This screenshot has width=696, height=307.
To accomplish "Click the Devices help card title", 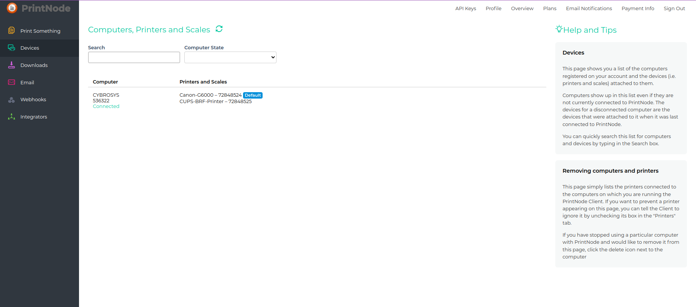I will tap(573, 53).
